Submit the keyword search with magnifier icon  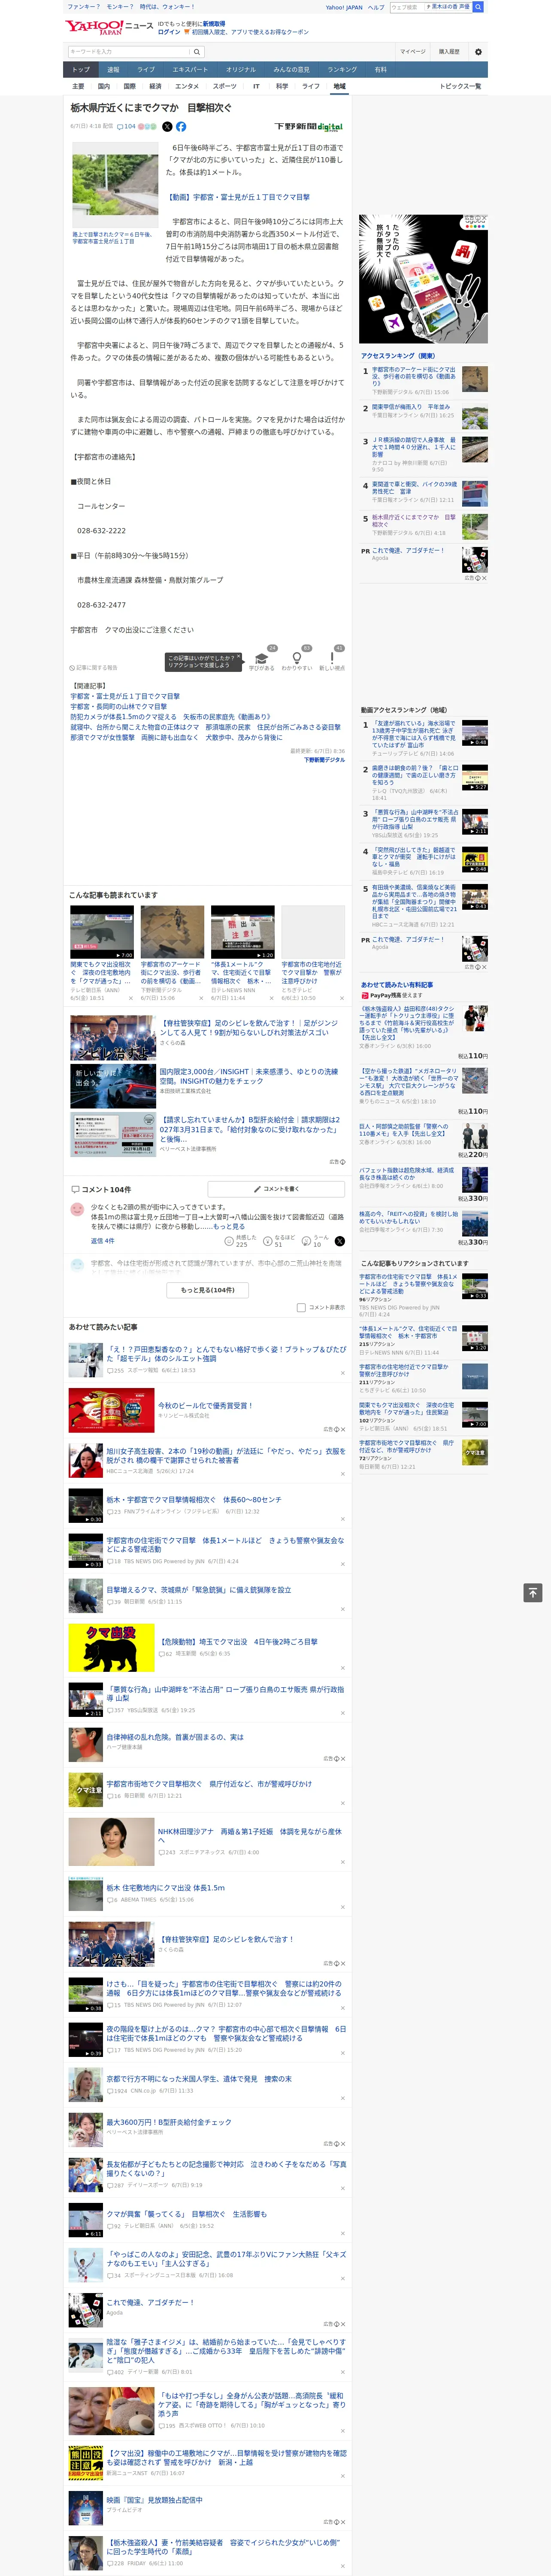click(x=197, y=52)
